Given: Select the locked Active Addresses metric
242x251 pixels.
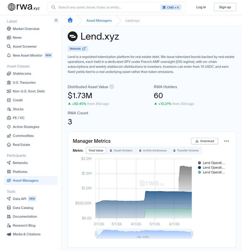Looking at the screenshot, I should (x=153, y=151).
